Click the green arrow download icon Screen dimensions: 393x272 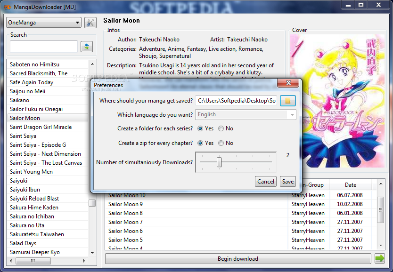pyautogui.click(x=380, y=258)
